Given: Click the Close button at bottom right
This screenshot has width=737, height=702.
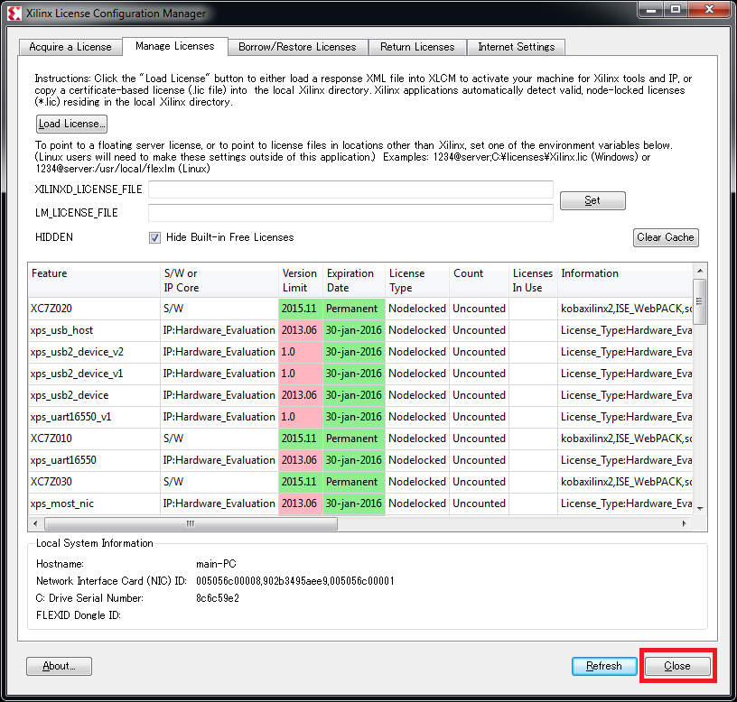Looking at the screenshot, I should point(677,666).
